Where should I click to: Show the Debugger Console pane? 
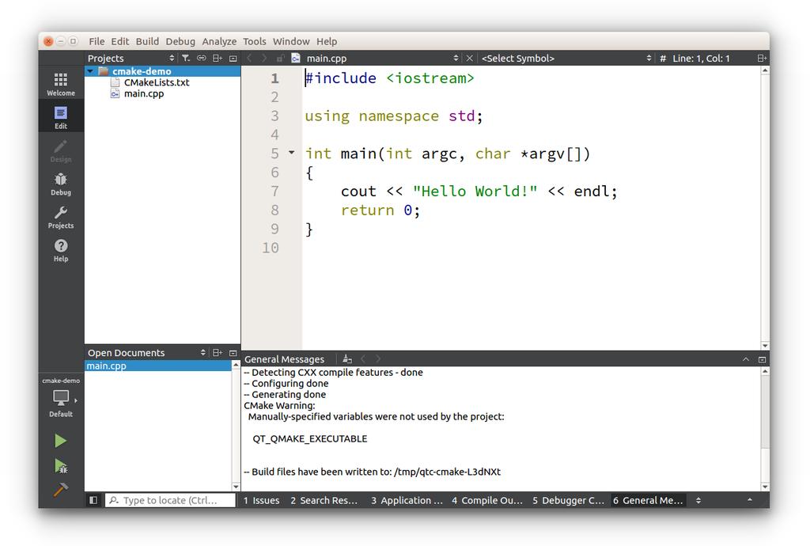(568, 500)
